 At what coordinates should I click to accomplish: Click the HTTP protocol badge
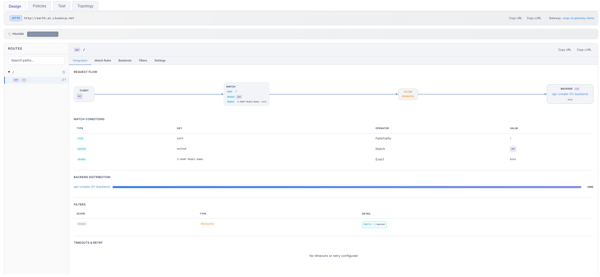coord(16,18)
